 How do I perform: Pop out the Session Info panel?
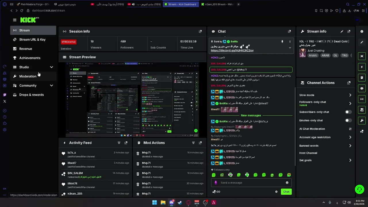point(200,31)
